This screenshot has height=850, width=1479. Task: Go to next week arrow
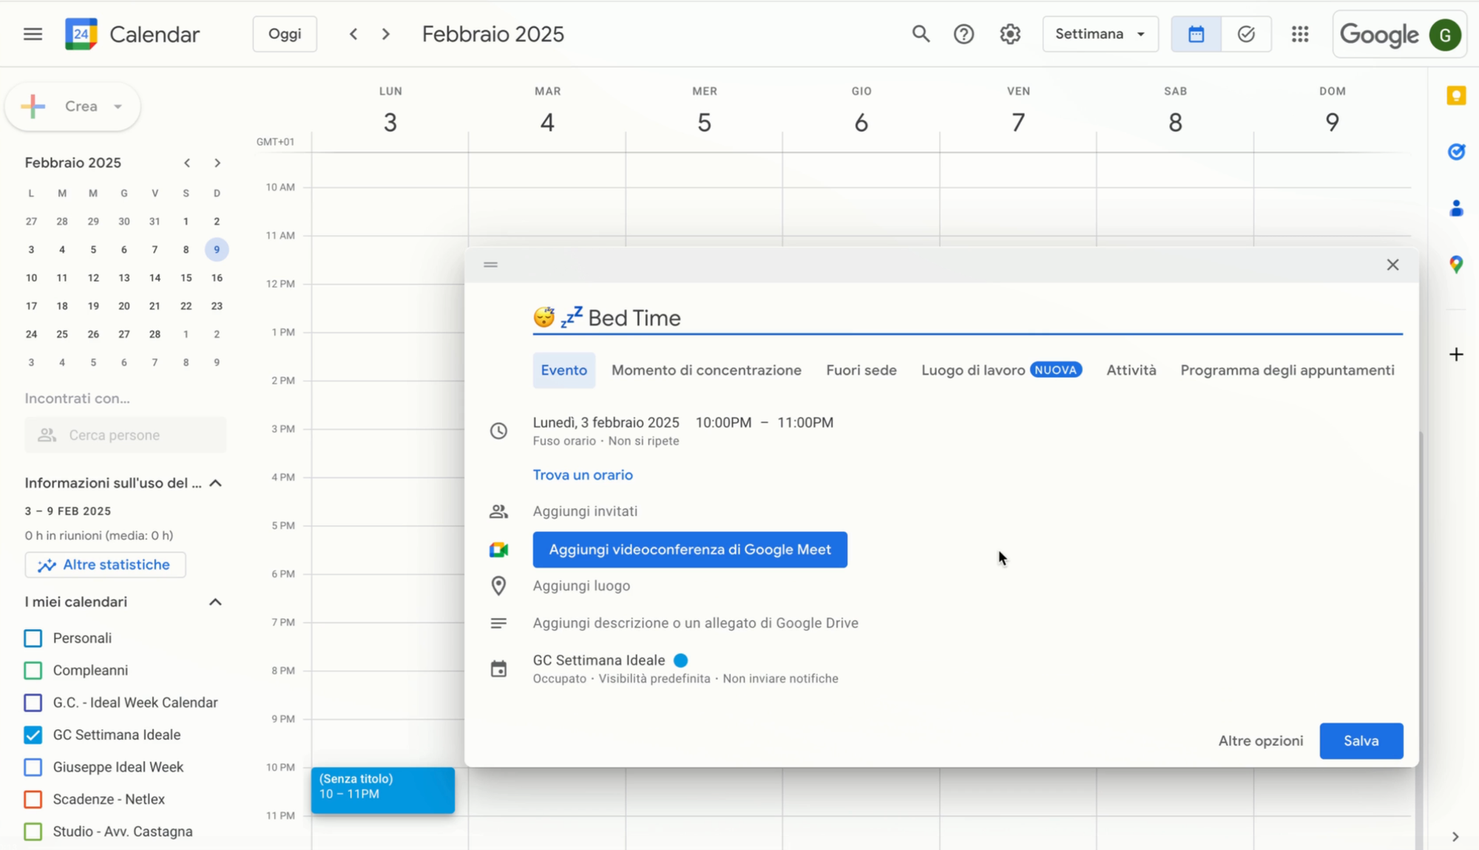coord(385,34)
